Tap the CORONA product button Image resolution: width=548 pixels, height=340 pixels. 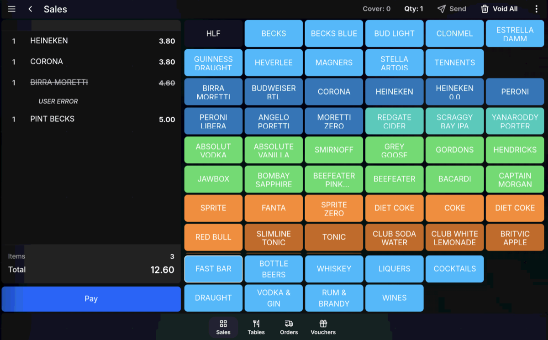click(334, 92)
